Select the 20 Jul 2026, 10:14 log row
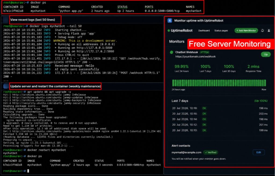Screen dimensions: 275x176 point(220,119)
